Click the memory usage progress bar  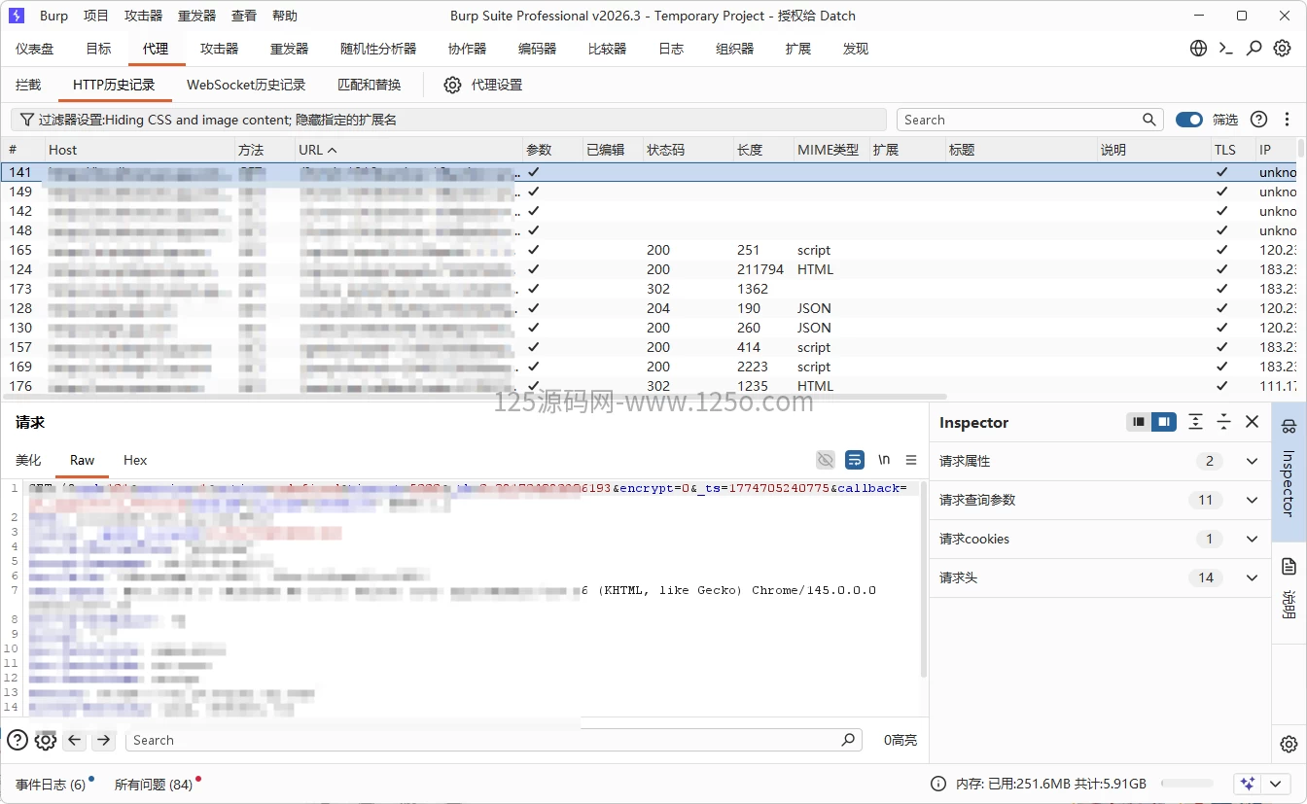(1186, 784)
